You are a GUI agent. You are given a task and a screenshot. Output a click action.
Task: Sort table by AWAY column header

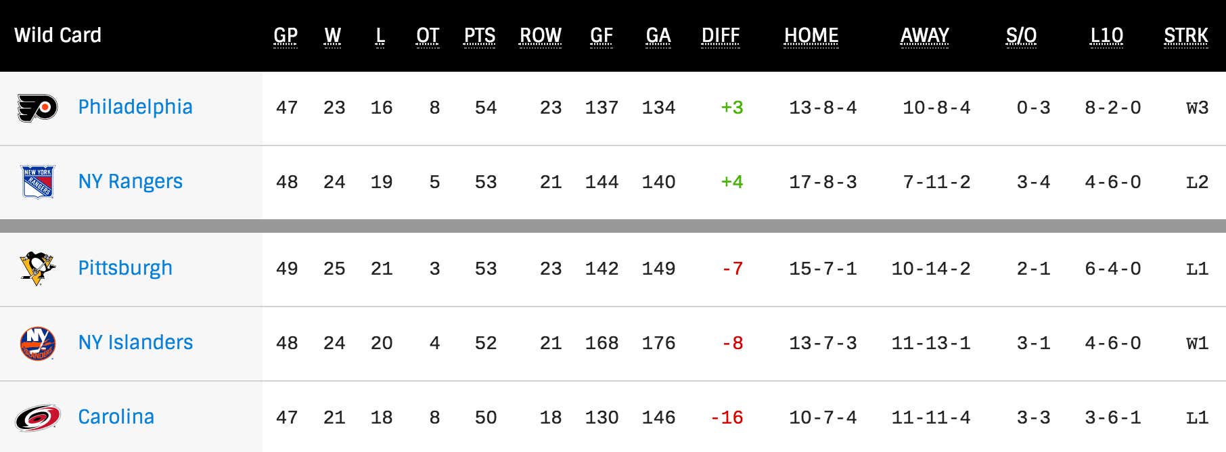click(x=925, y=35)
